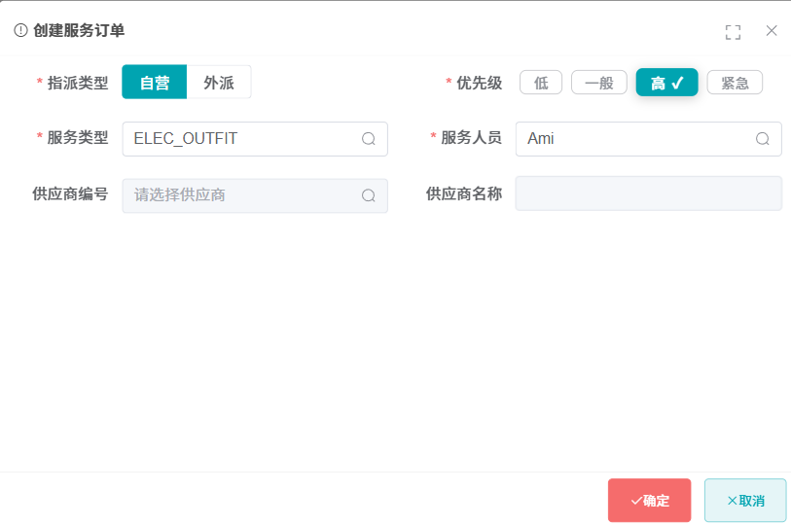Choose the 一般 priority option
Screen dimensions: 791x526
(599, 83)
